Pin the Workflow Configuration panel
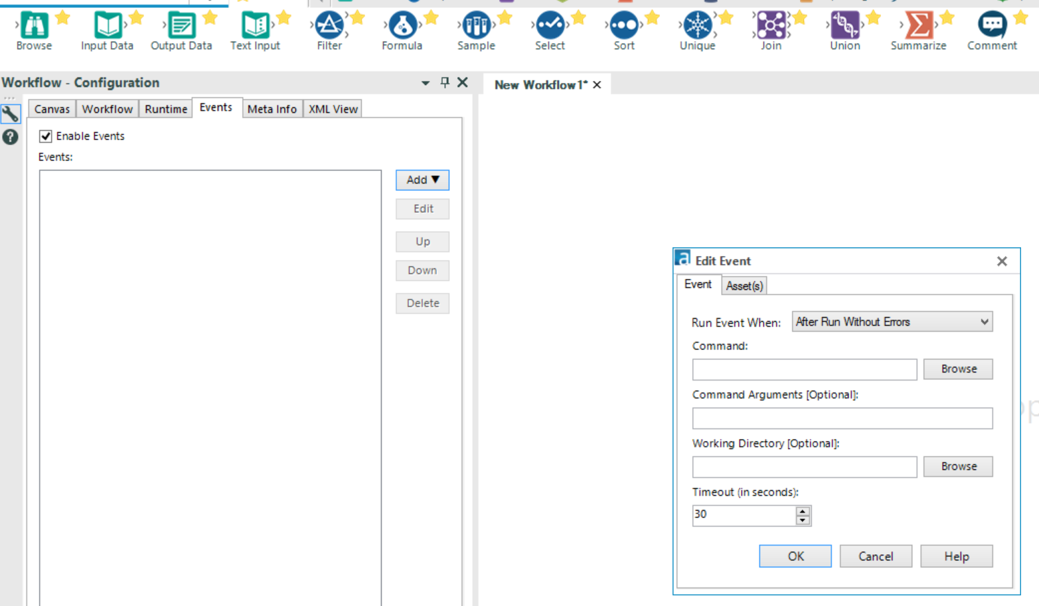Image resolution: width=1039 pixels, height=606 pixels. click(444, 83)
